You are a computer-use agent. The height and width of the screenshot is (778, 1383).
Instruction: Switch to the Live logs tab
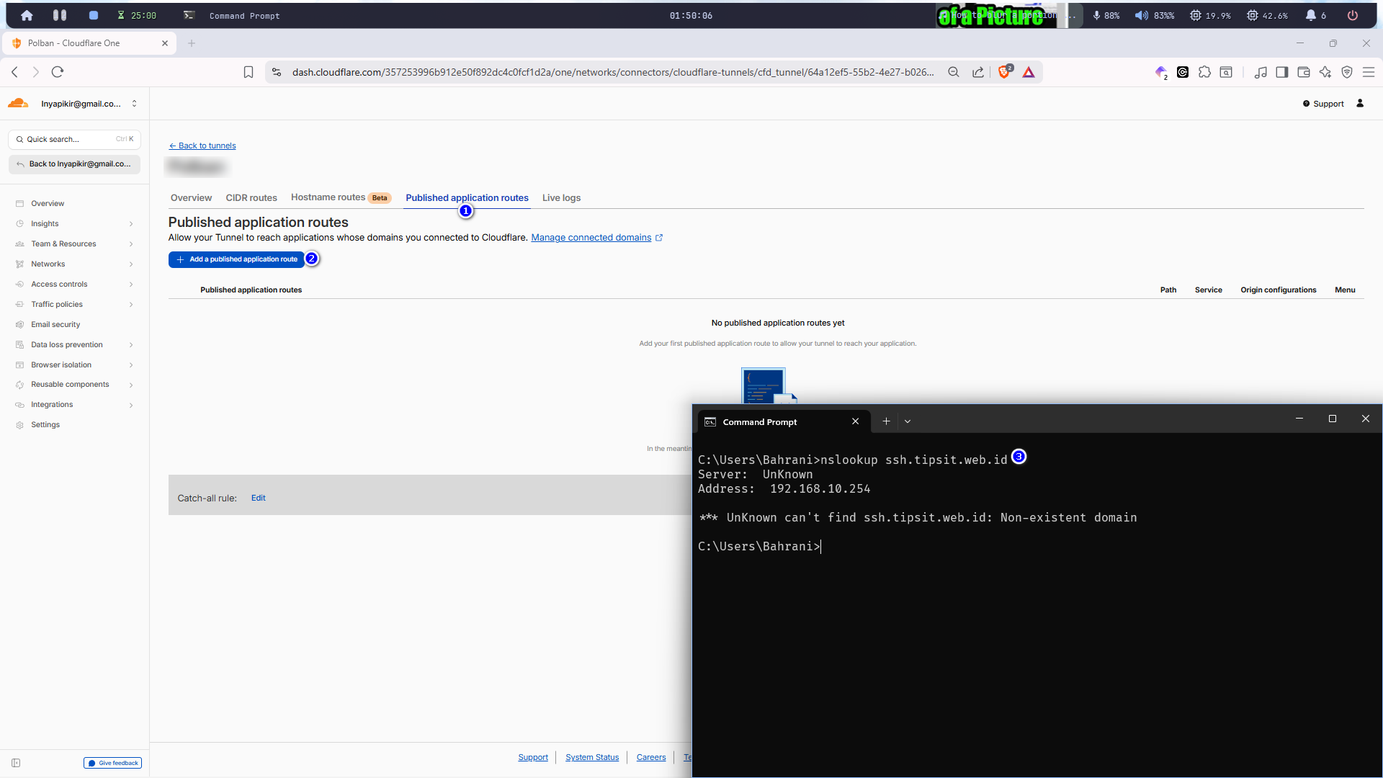tap(561, 198)
